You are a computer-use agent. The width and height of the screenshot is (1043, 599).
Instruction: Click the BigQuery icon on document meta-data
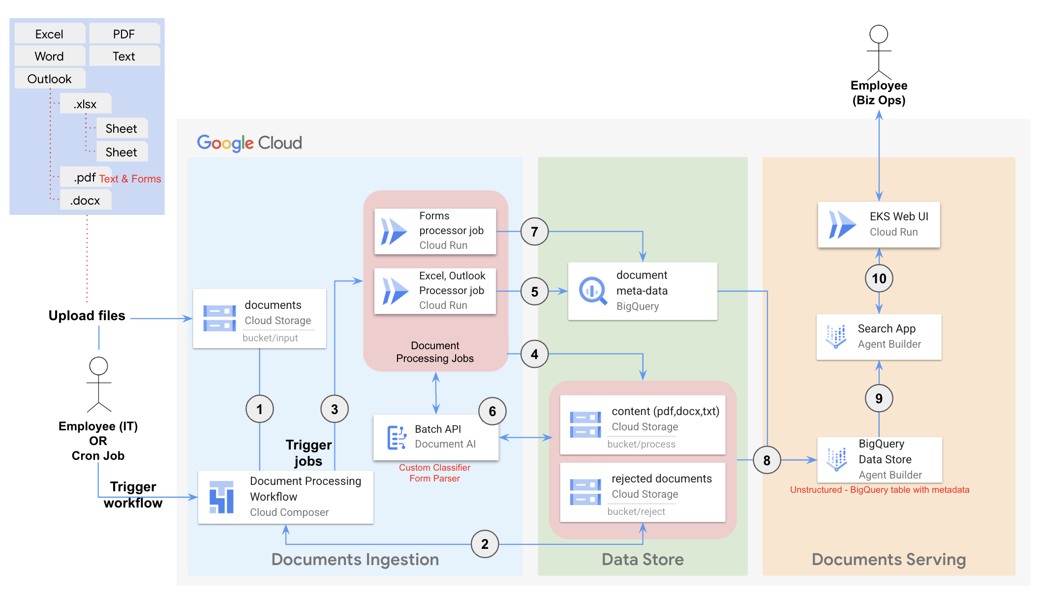point(593,291)
